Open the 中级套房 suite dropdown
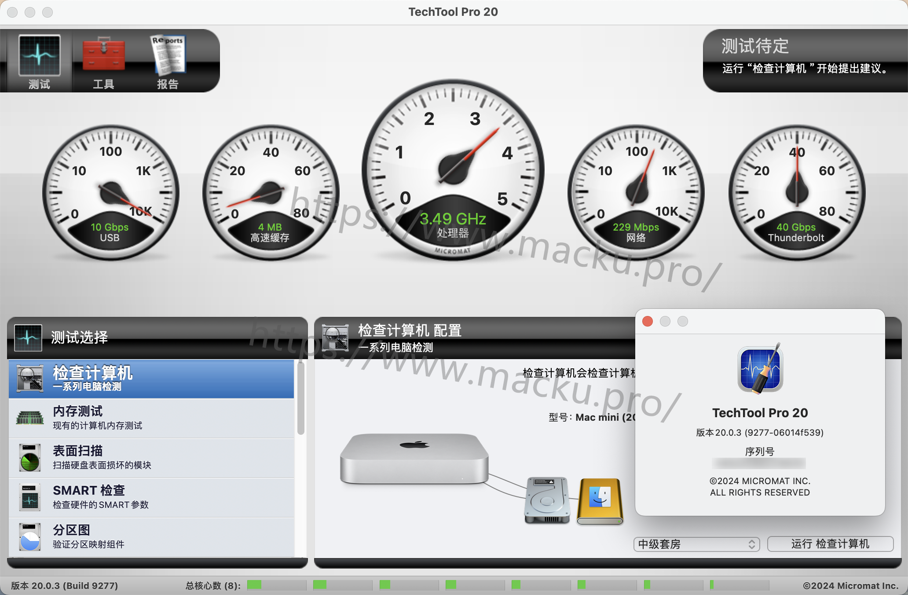 pos(697,544)
